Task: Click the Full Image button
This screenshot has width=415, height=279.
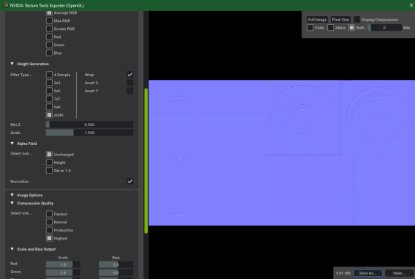Action: pos(318,20)
